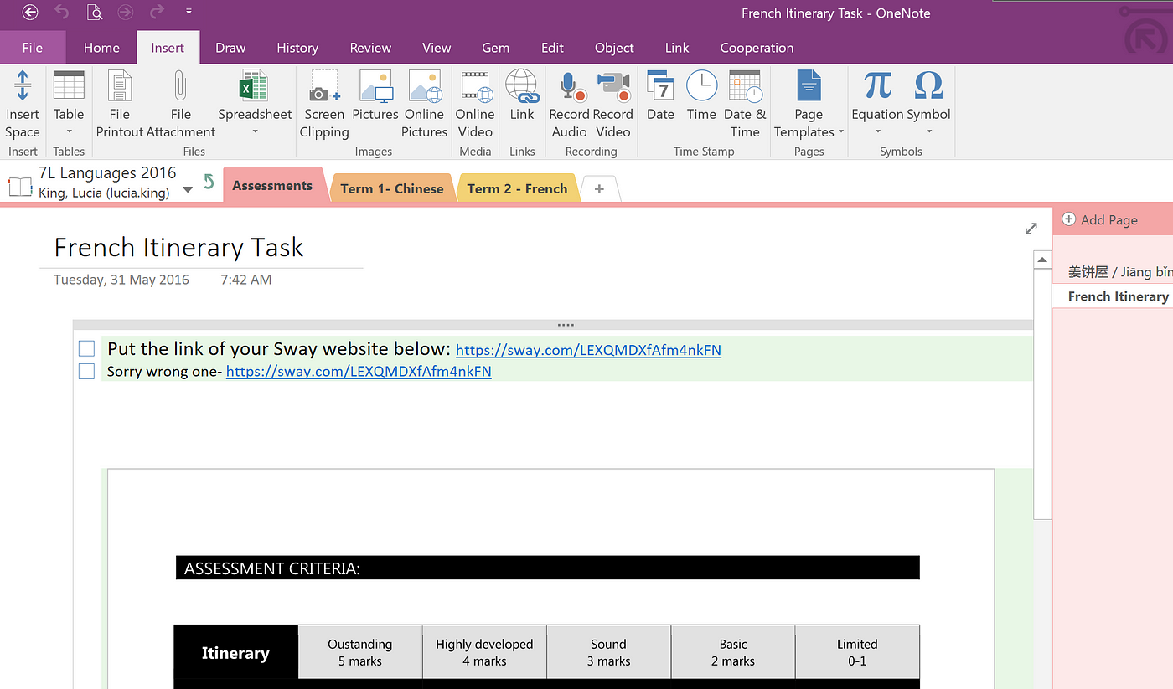Tick checkbox beside 'Put the link of your Sway'
1173x689 pixels.
click(x=86, y=348)
